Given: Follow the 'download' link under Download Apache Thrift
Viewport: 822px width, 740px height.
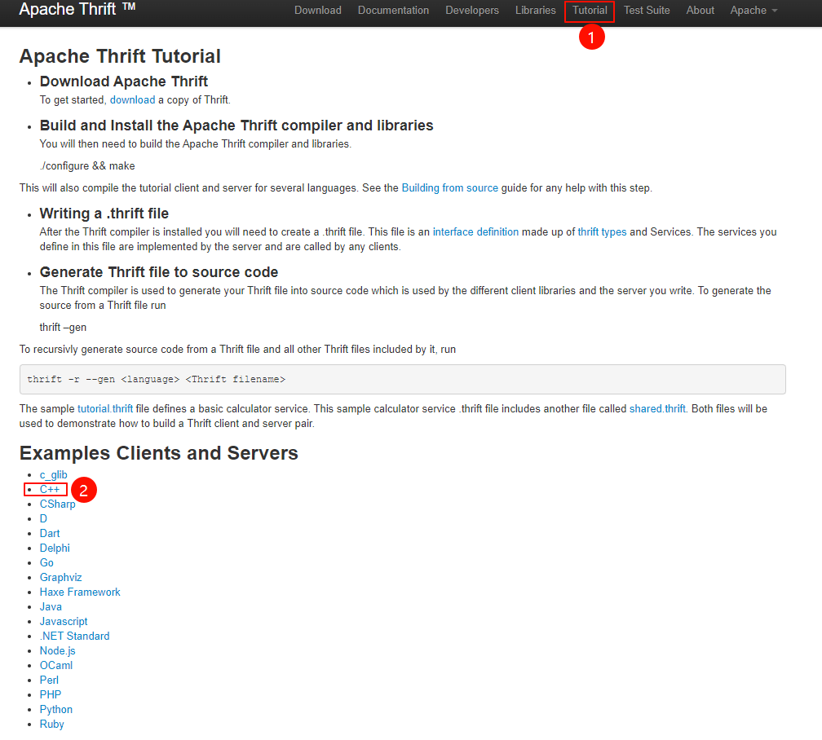Looking at the screenshot, I should [132, 99].
